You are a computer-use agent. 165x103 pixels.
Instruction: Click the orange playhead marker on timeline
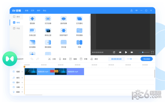tap(24, 67)
